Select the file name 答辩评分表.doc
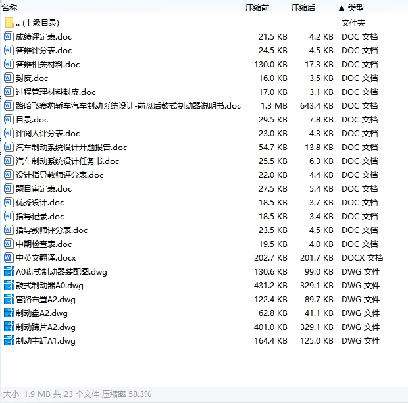408x403 pixels. coord(43,51)
